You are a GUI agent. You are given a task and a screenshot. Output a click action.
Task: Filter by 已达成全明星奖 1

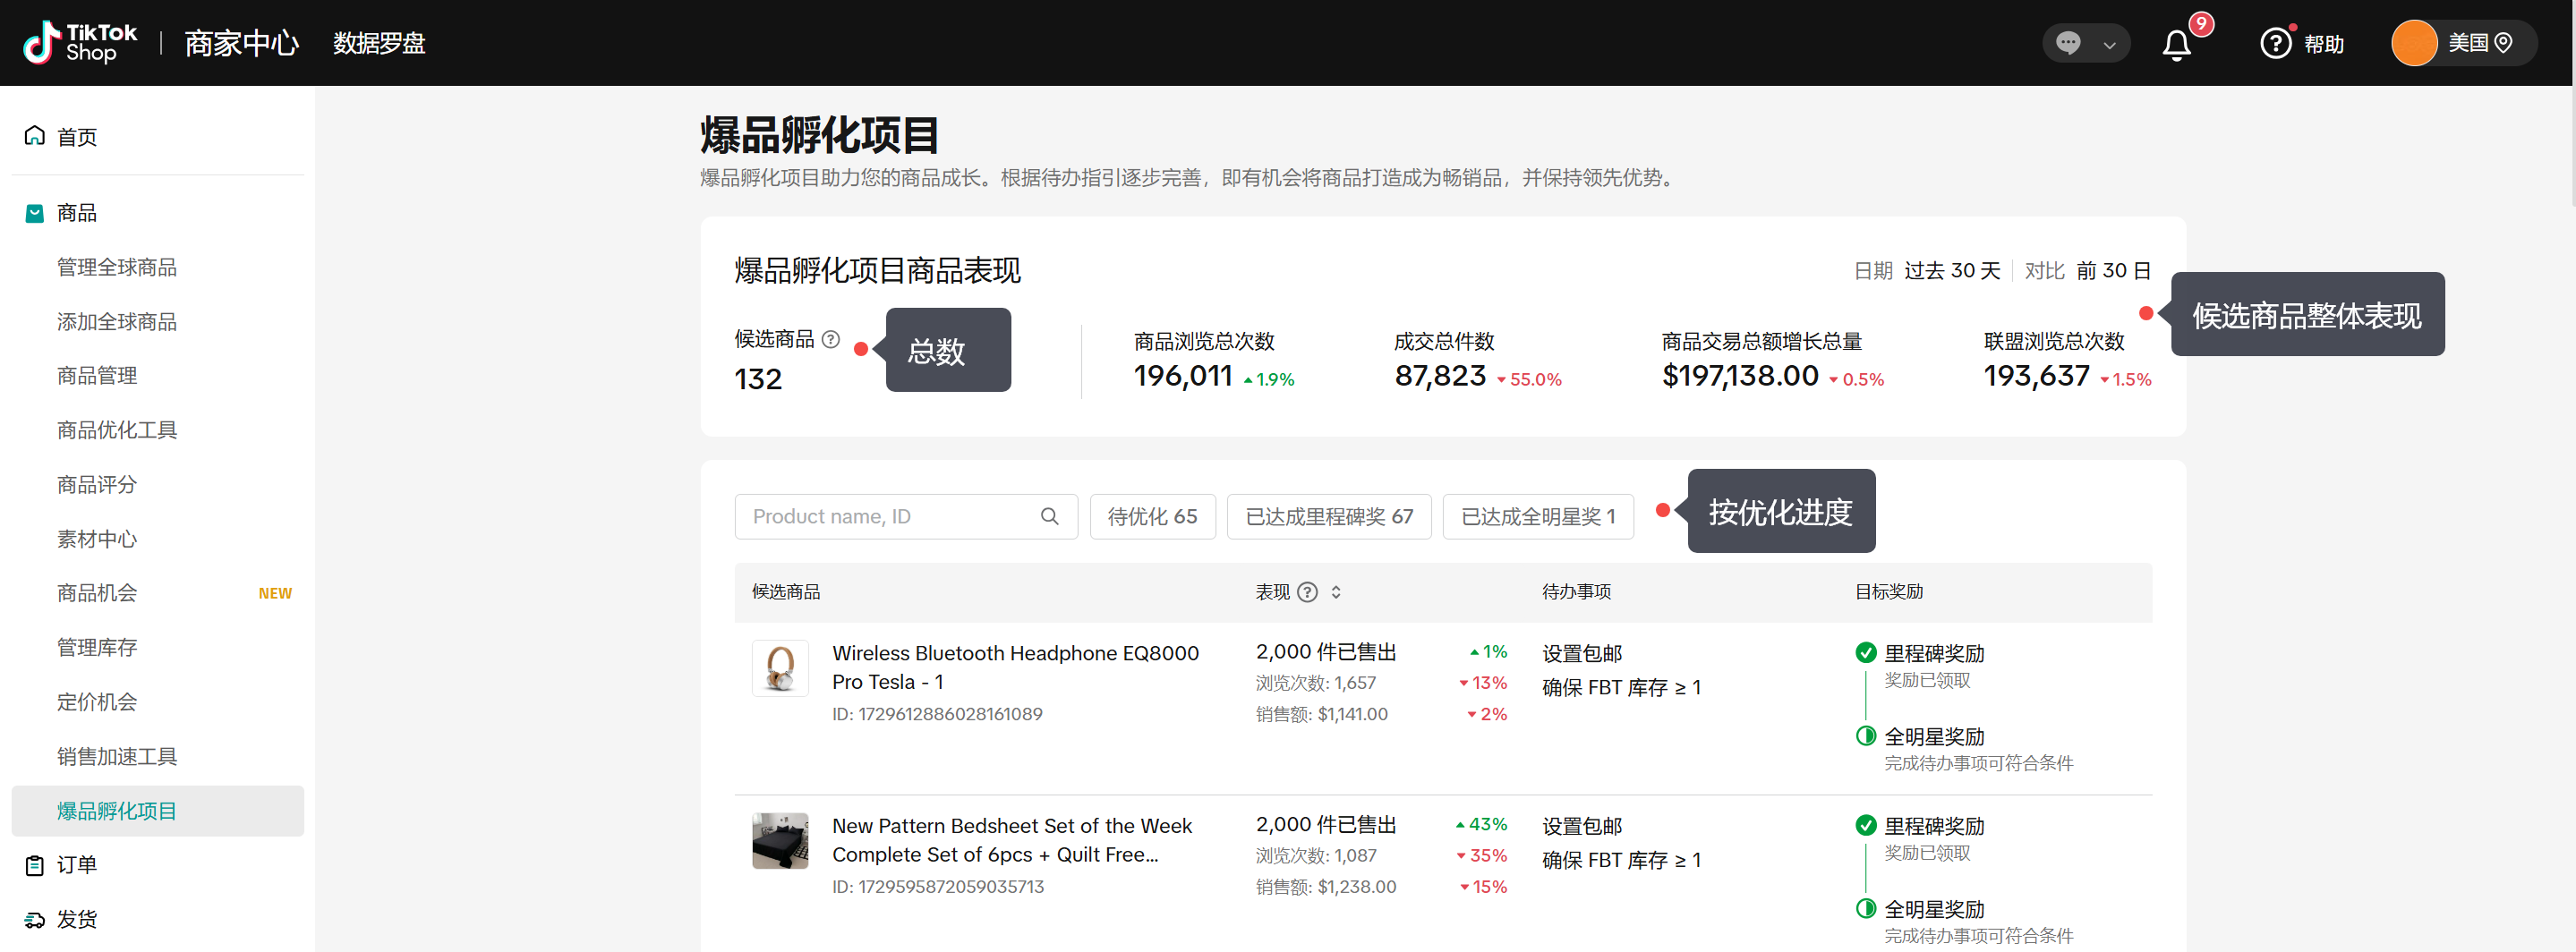tap(1538, 517)
